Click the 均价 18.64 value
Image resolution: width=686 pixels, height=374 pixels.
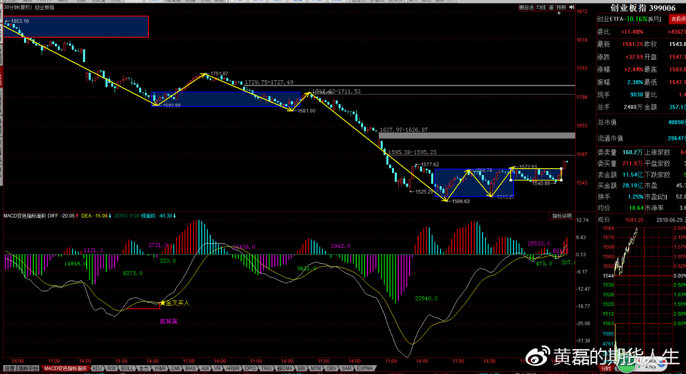(636, 208)
